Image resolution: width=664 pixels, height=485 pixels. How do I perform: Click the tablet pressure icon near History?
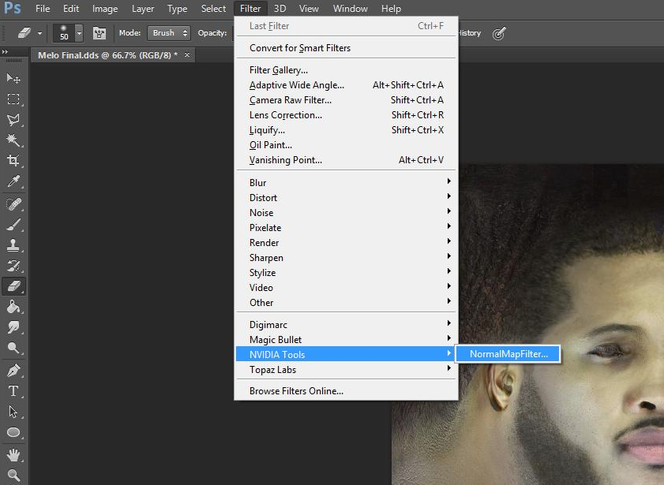click(x=499, y=33)
